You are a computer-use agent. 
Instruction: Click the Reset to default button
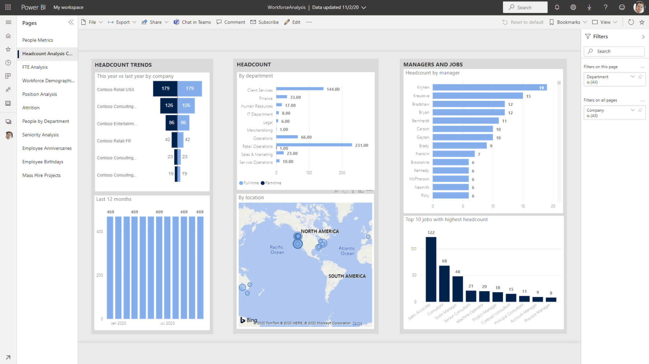523,22
